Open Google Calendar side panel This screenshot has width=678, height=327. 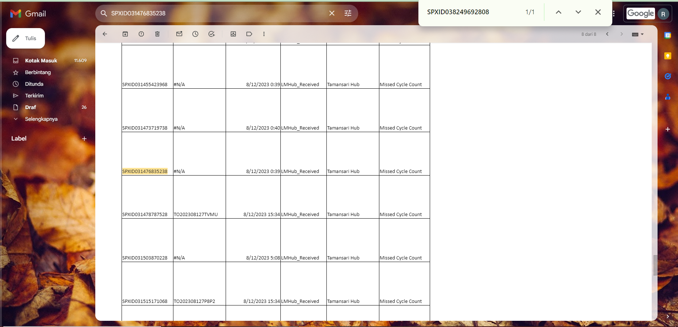click(x=668, y=35)
